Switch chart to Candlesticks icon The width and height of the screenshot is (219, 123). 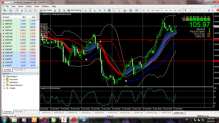(90, 11)
